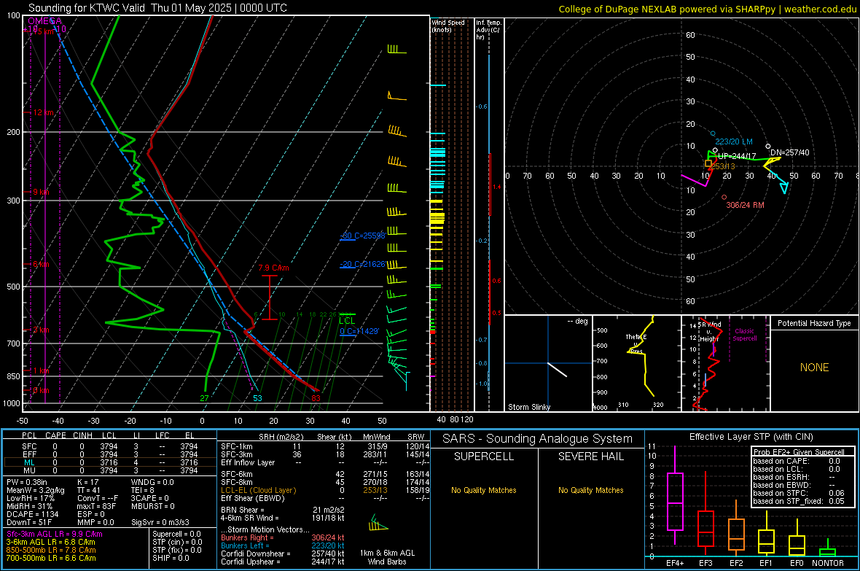Click the 'Sounding for KTWC Valid' title text
This screenshot has height=571, width=860.
pyautogui.click(x=87, y=8)
